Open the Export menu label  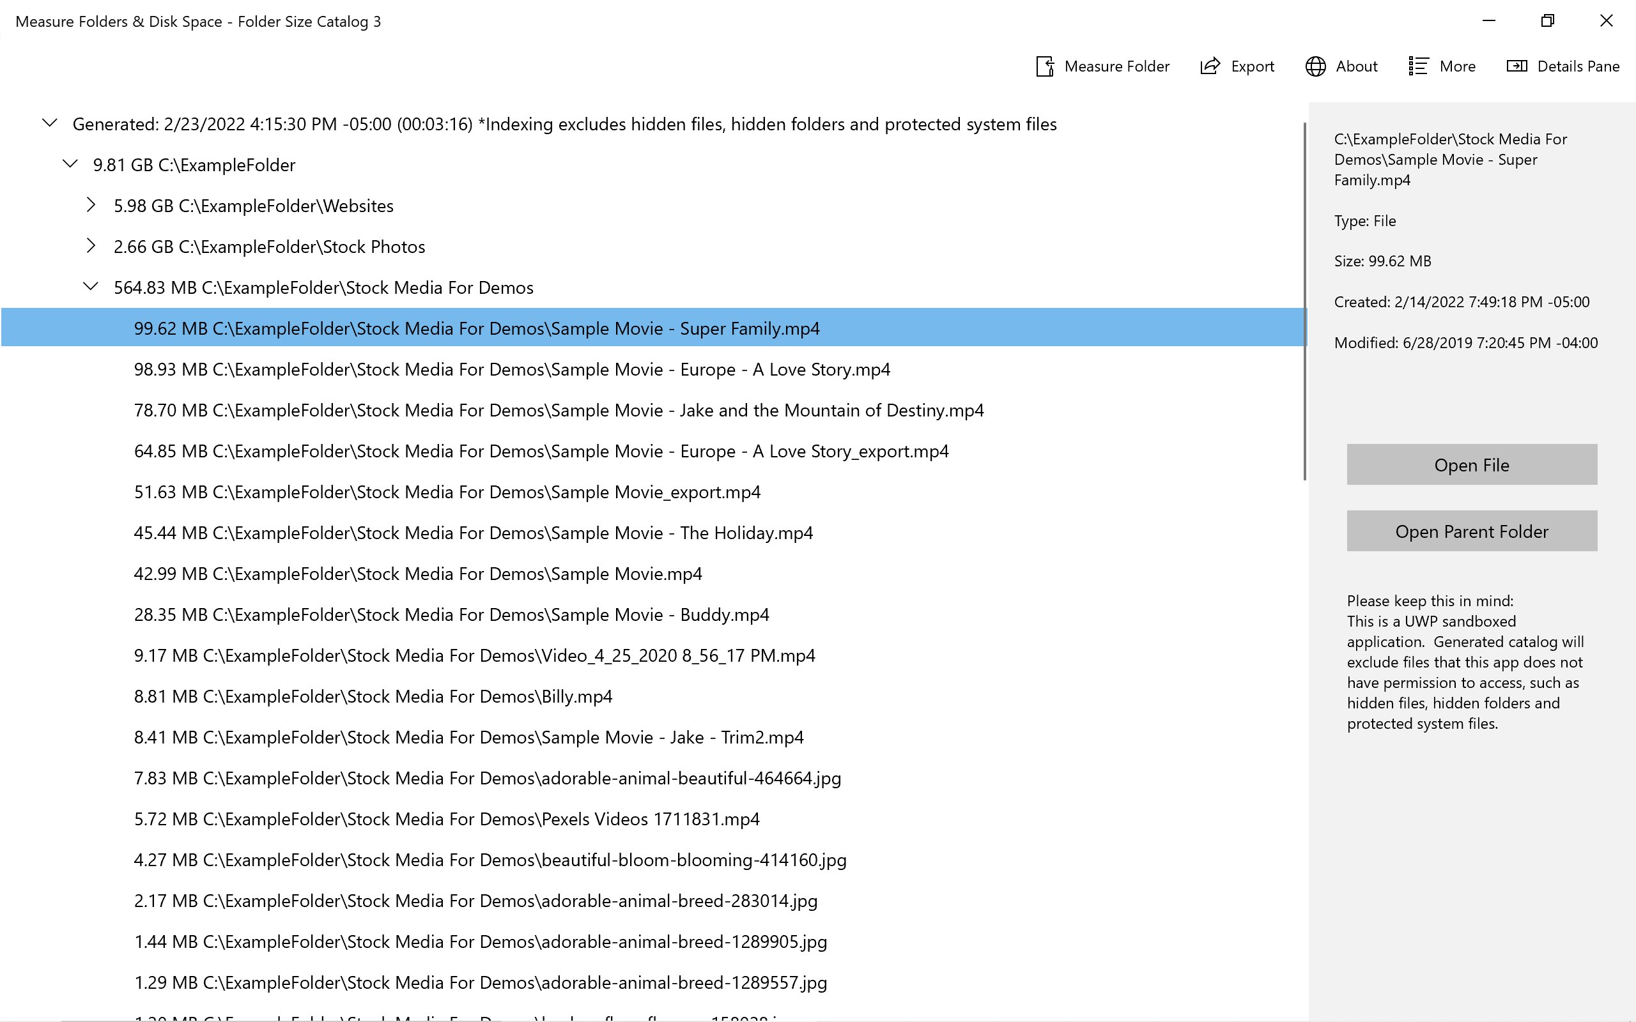(1252, 66)
